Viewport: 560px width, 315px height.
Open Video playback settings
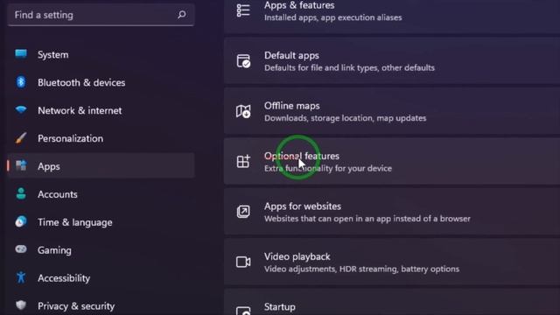click(x=392, y=262)
